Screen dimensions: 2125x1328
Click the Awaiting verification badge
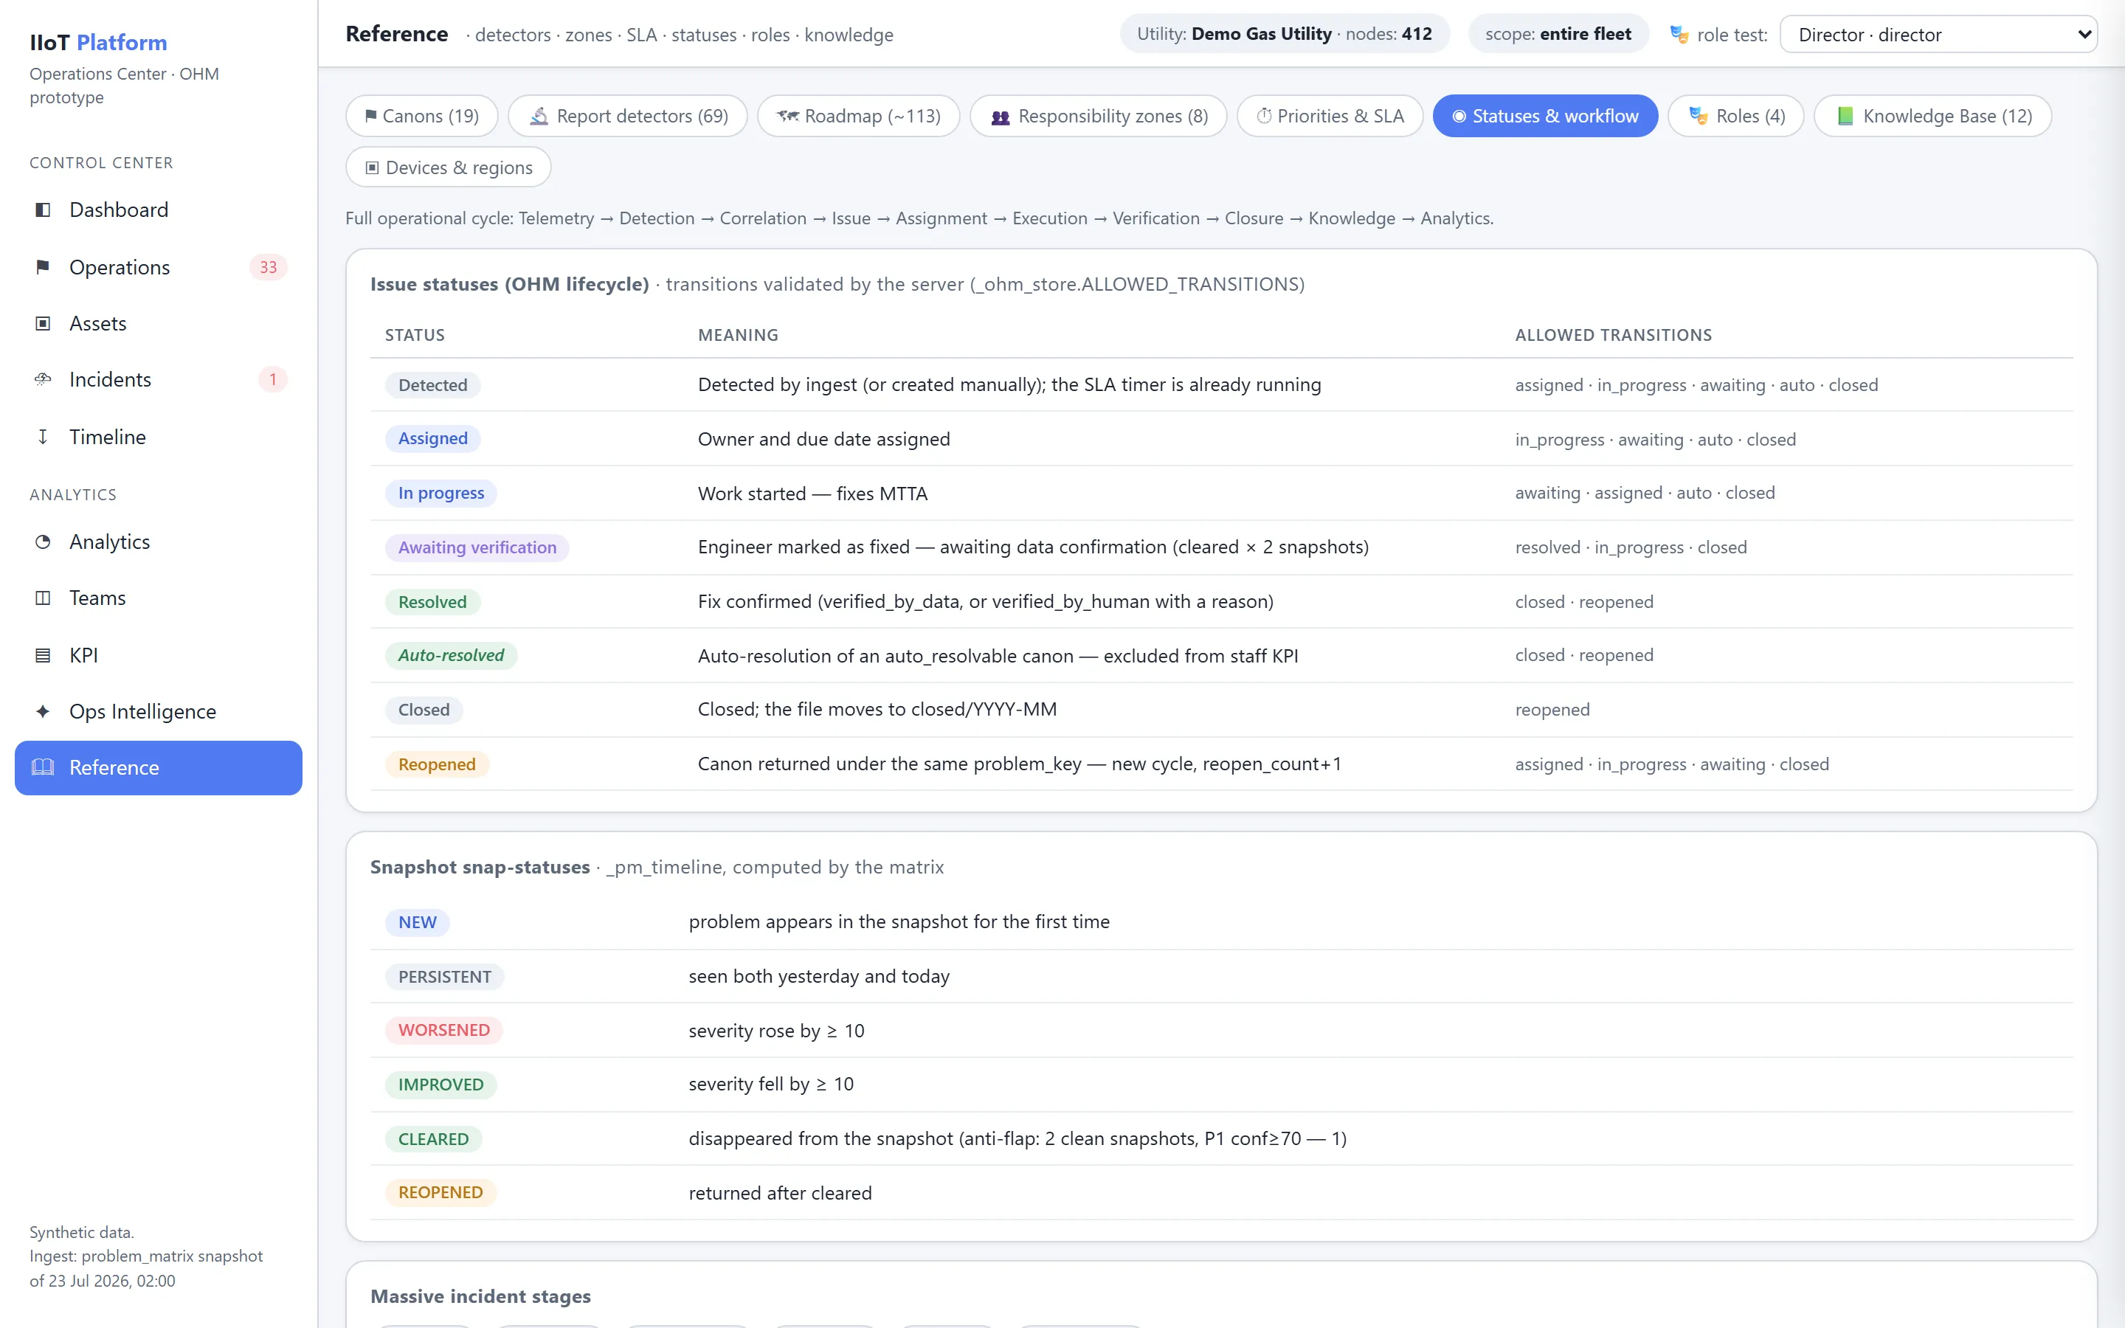pos(477,547)
